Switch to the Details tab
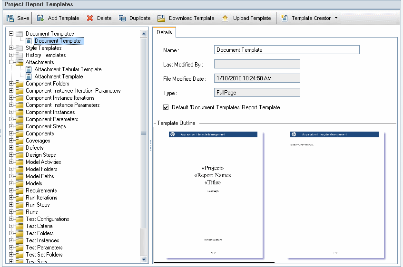The height and width of the screenshot is (267, 403). click(164, 32)
